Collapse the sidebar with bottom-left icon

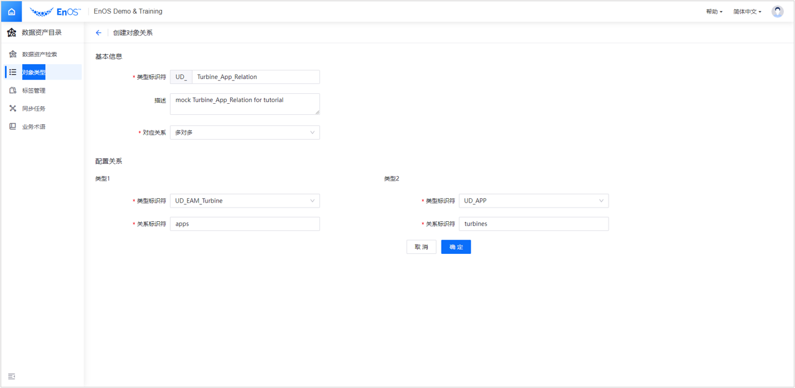[x=11, y=376]
